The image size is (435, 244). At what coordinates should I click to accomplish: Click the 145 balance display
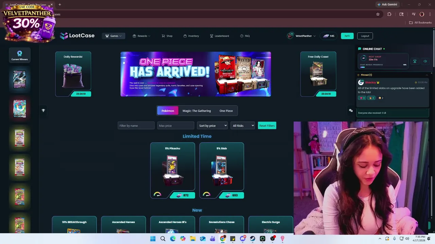(x=328, y=36)
